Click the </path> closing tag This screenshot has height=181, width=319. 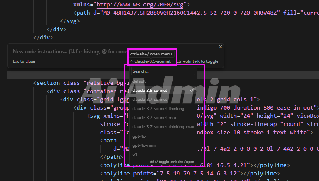click(x=112, y=157)
